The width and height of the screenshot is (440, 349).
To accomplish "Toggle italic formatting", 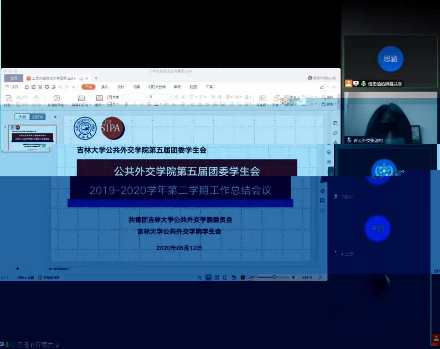I will point(134,104).
